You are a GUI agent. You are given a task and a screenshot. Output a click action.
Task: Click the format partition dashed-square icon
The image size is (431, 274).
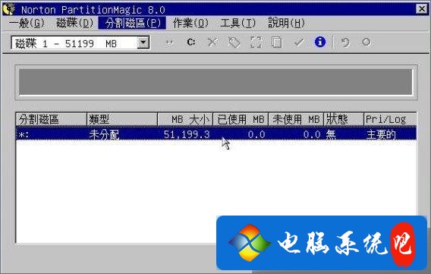point(256,43)
